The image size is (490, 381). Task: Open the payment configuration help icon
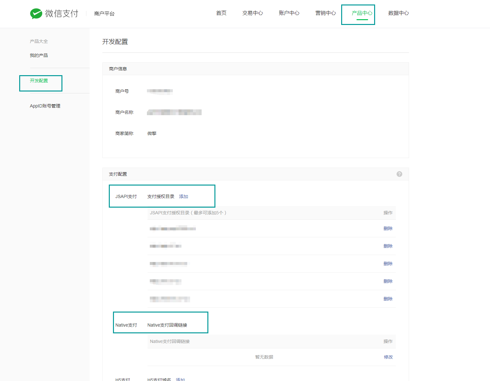pyautogui.click(x=399, y=174)
